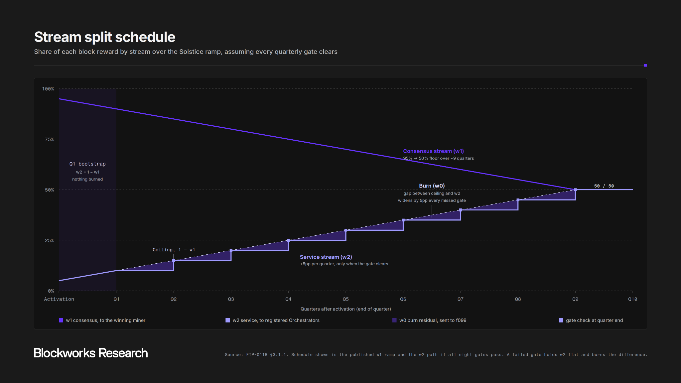Click the 'Source: FIP-0118' footnote
681x383 pixels.
436,355
